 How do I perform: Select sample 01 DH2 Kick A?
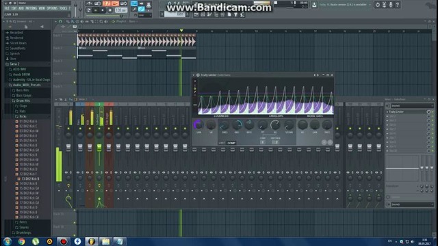(x=28, y=122)
